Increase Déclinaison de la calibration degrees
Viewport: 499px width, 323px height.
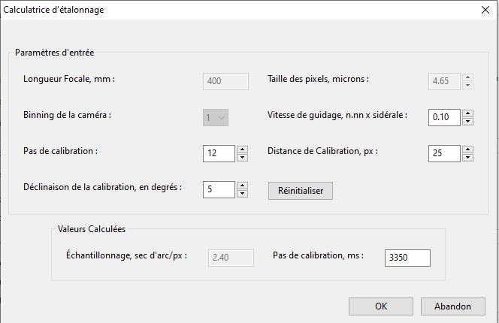242,185
